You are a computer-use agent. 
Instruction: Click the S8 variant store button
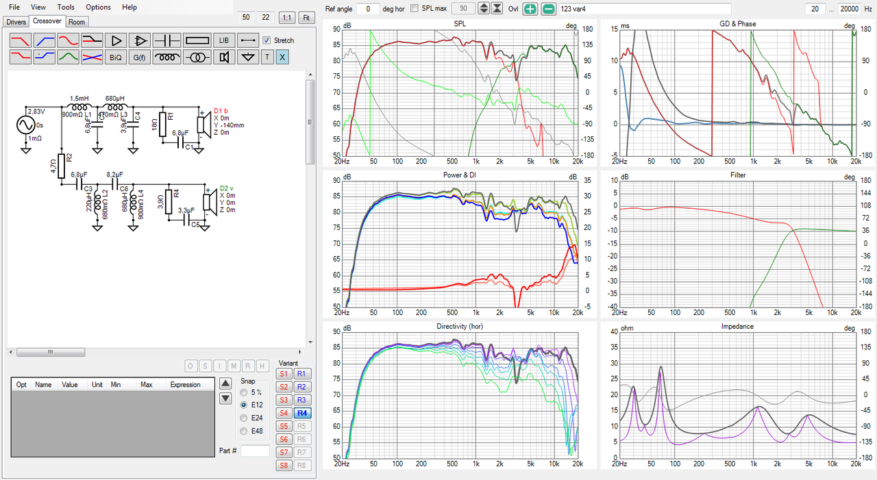pyautogui.click(x=284, y=466)
